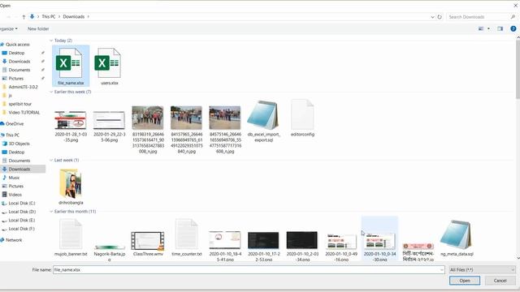Image resolution: width=520 pixels, height=292 pixels.
Task: Open 3D Objects in sidebar
Action: pos(19,144)
